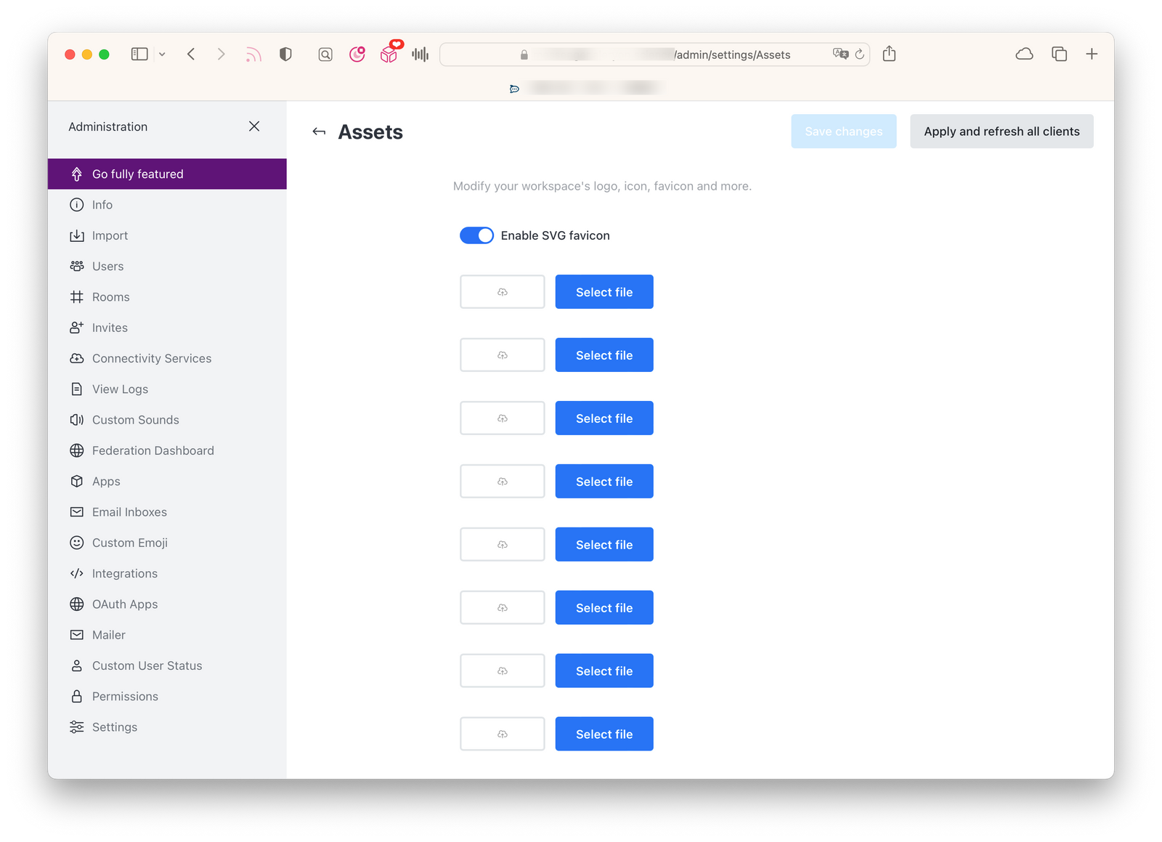Click the back arrow beside Assets
This screenshot has width=1162, height=842.
tap(319, 131)
